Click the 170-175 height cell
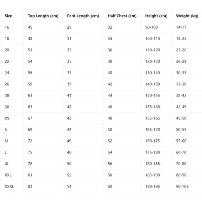Viewport: 202px width, 202px height. 153,141
